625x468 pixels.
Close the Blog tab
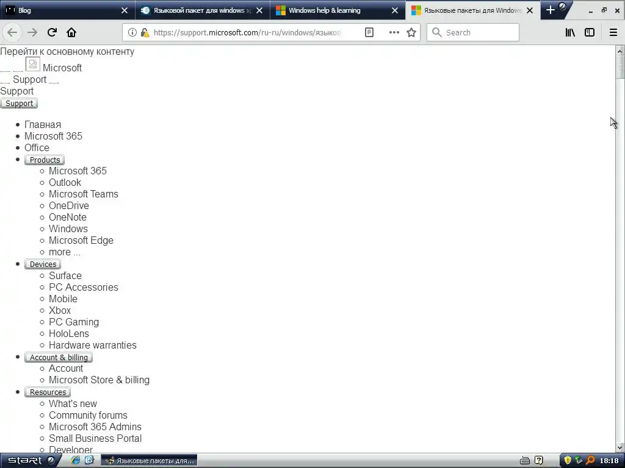[x=125, y=10]
